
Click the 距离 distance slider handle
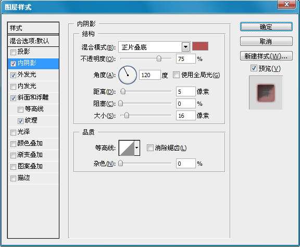point(123,92)
